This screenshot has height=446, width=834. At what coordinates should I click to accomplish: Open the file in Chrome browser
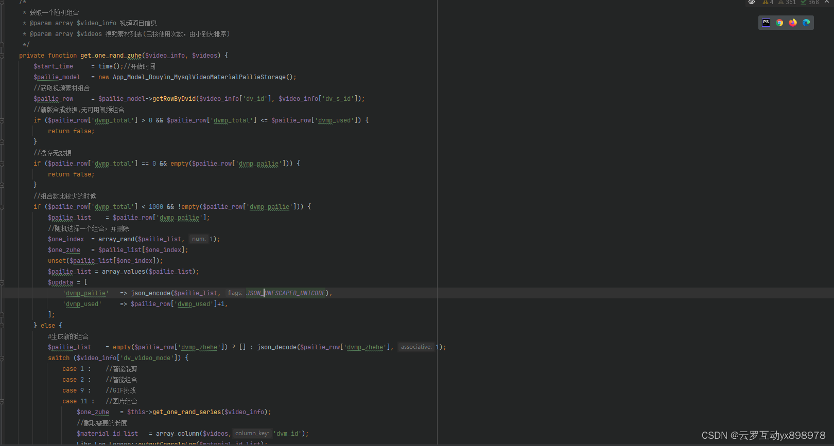click(779, 23)
